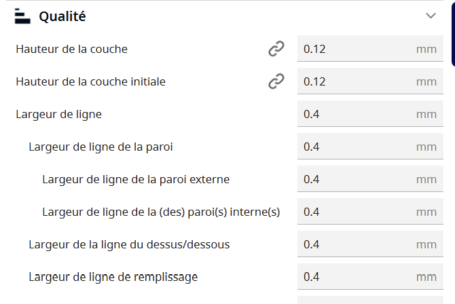Click the Largeur de ligne de remplissage label

(x=113, y=277)
